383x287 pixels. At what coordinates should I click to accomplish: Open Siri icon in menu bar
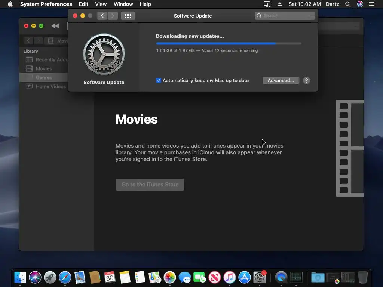pyautogui.click(x=360, y=4)
